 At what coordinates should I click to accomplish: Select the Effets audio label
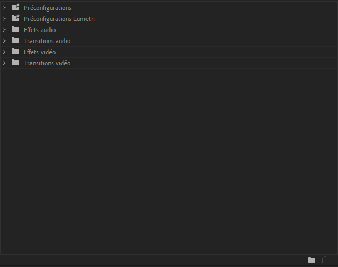39,30
